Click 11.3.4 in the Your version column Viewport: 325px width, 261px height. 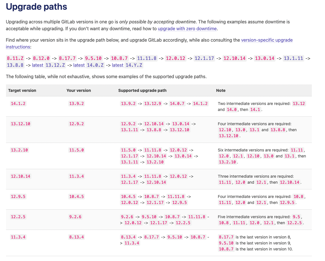77,176
